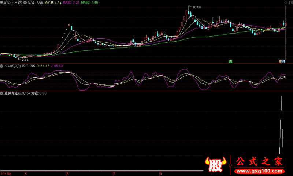Select the MA10 moving average label
This screenshot has height=176, width=293.
pyautogui.click(x=53, y=2)
